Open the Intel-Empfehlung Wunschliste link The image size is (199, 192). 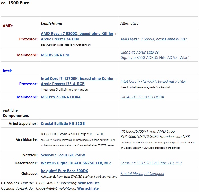coord(88,188)
